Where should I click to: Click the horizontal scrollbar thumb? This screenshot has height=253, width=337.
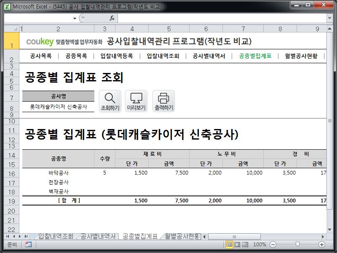pos(234,237)
